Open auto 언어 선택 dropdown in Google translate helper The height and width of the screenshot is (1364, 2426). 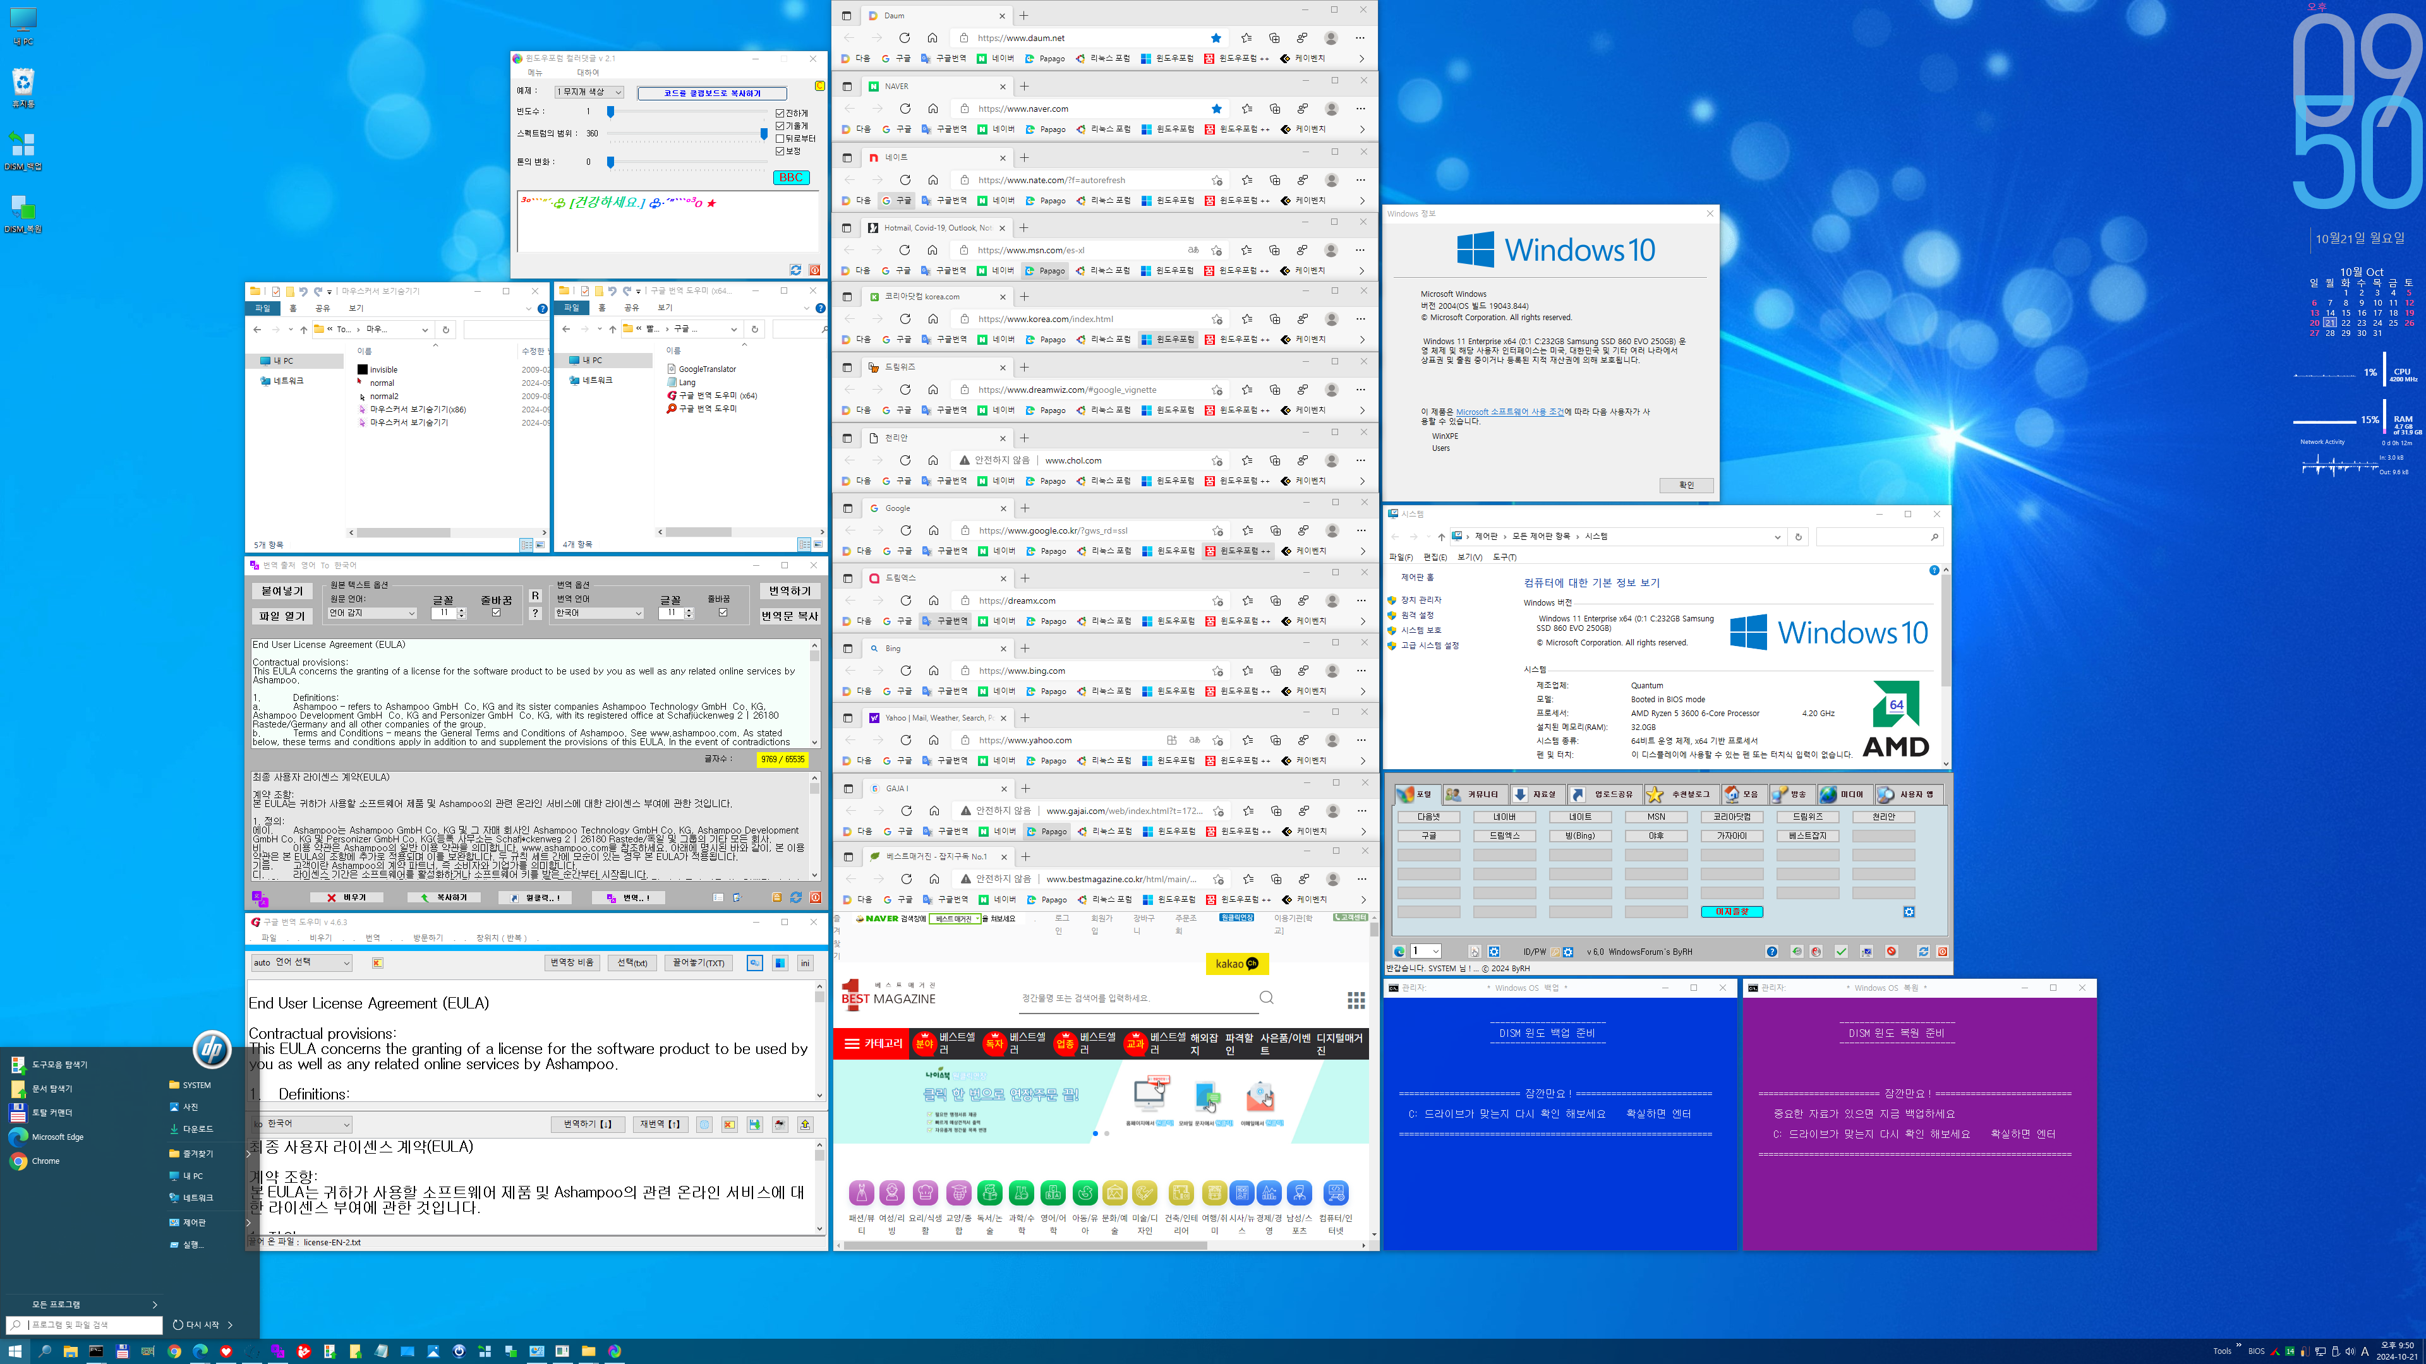point(301,963)
